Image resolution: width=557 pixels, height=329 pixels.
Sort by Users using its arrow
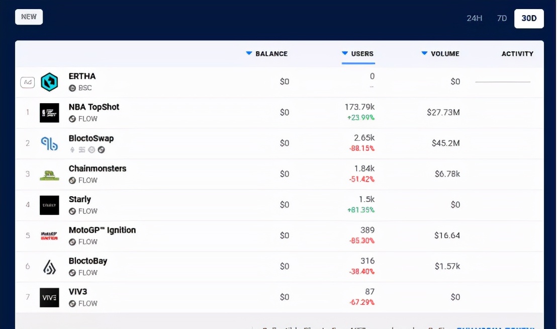(x=344, y=53)
